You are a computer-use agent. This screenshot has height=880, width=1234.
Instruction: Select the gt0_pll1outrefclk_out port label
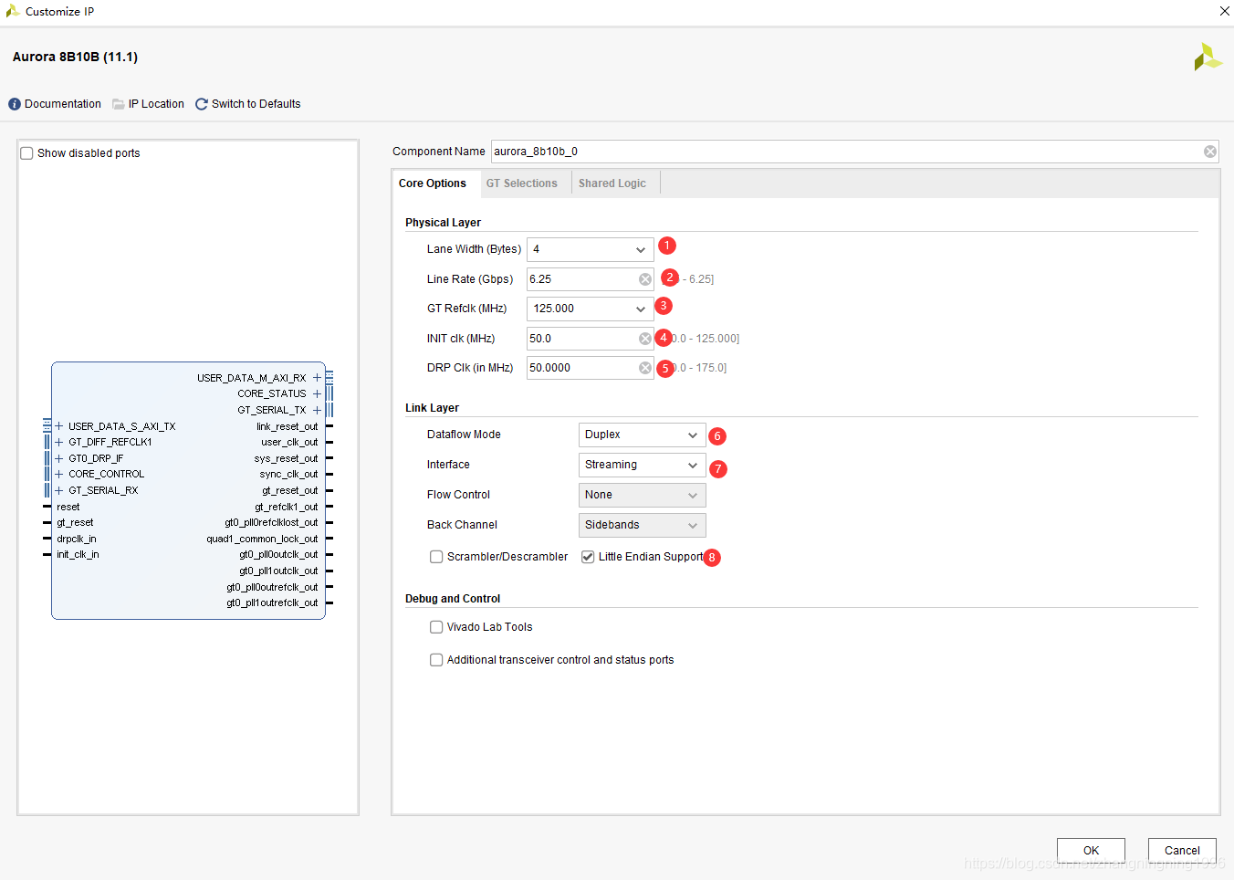[x=272, y=602]
